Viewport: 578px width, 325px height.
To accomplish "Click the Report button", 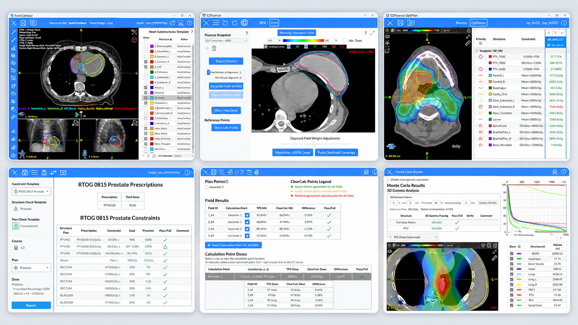I will click(31, 305).
